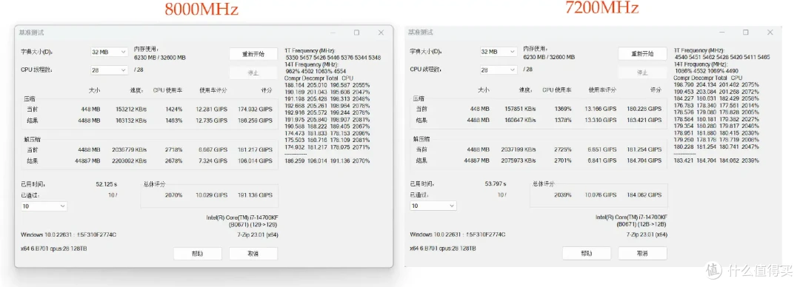Minimize the 8000MHz benchmark window
The height and width of the screenshot is (287, 800).
tap(333, 33)
